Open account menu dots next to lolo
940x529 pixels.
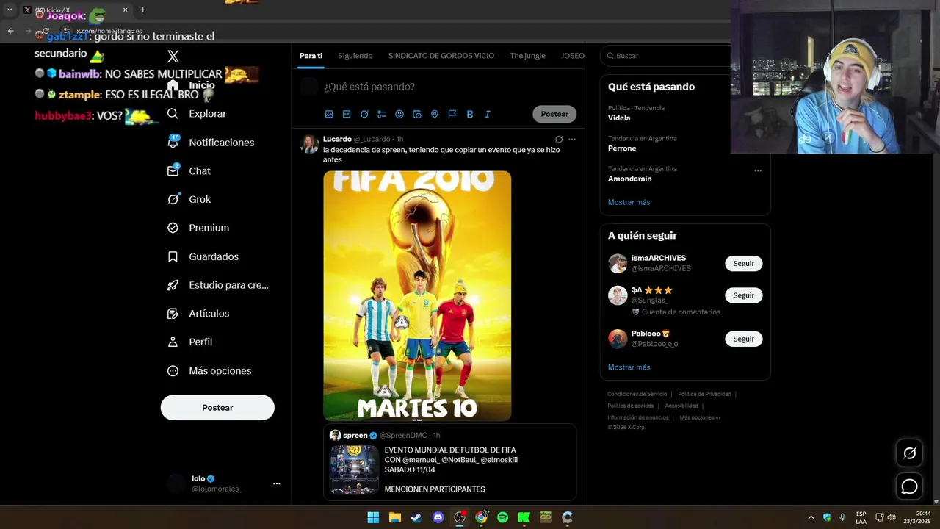pos(277,483)
